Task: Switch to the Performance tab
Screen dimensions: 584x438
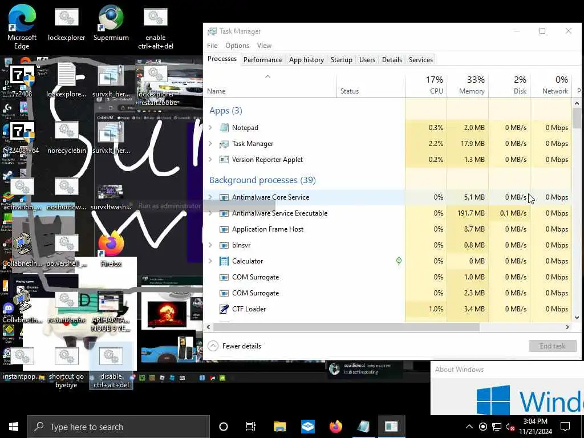Action: tap(263, 60)
